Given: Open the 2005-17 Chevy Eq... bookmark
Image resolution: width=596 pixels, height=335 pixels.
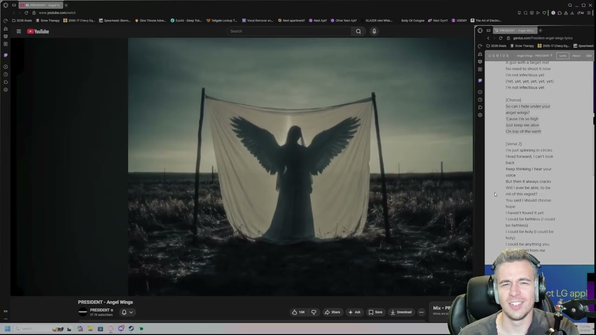Looking at the screenshot, I should click(80, 20).
